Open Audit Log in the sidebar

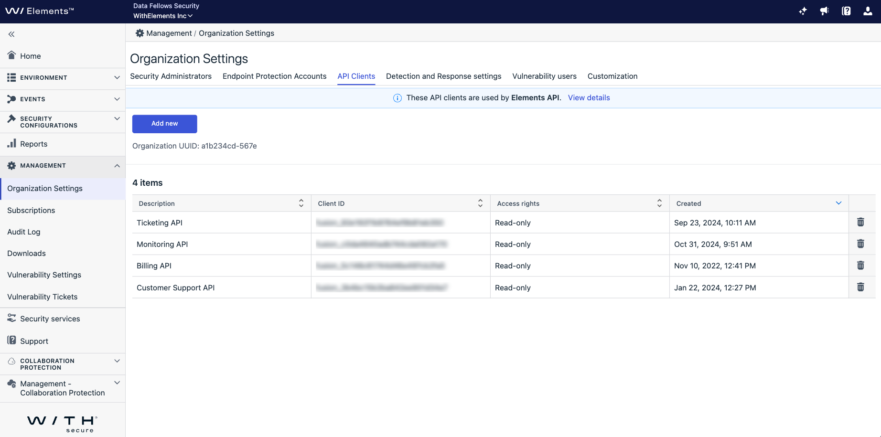24,232
